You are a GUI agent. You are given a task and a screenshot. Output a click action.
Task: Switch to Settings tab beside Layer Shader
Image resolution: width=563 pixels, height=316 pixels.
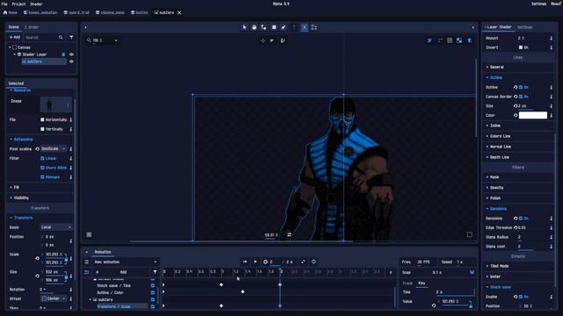pos(524,27)
